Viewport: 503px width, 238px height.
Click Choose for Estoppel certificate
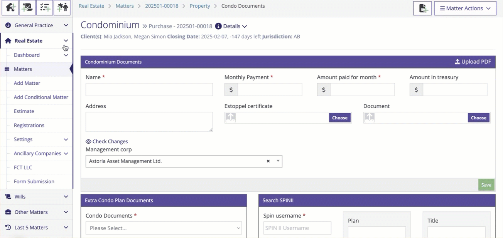click(339, 118)
